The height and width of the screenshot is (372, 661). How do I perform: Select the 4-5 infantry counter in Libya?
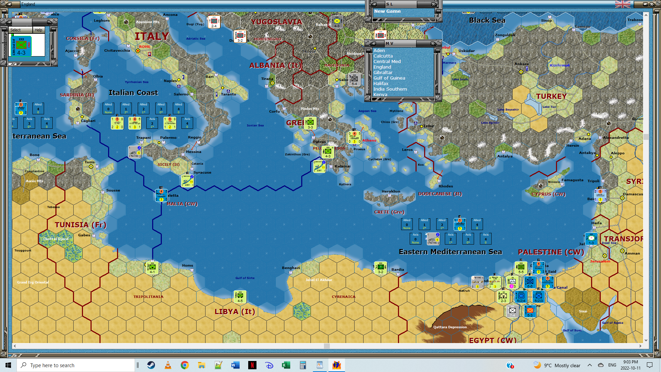tap(240, 297)
